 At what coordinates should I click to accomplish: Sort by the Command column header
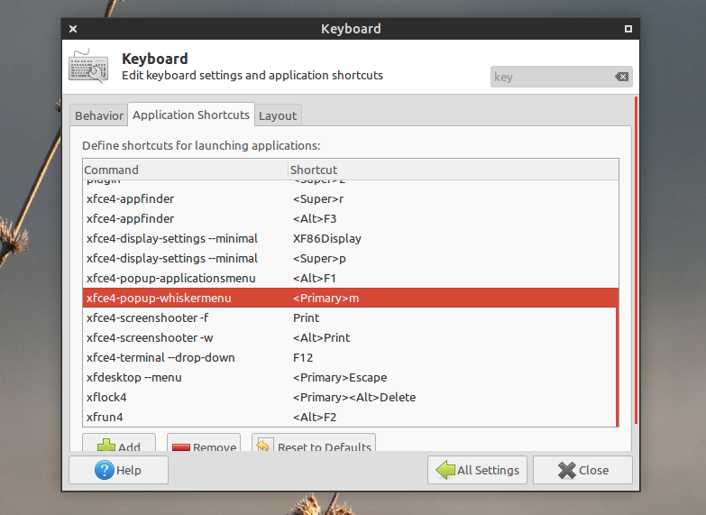185,170
